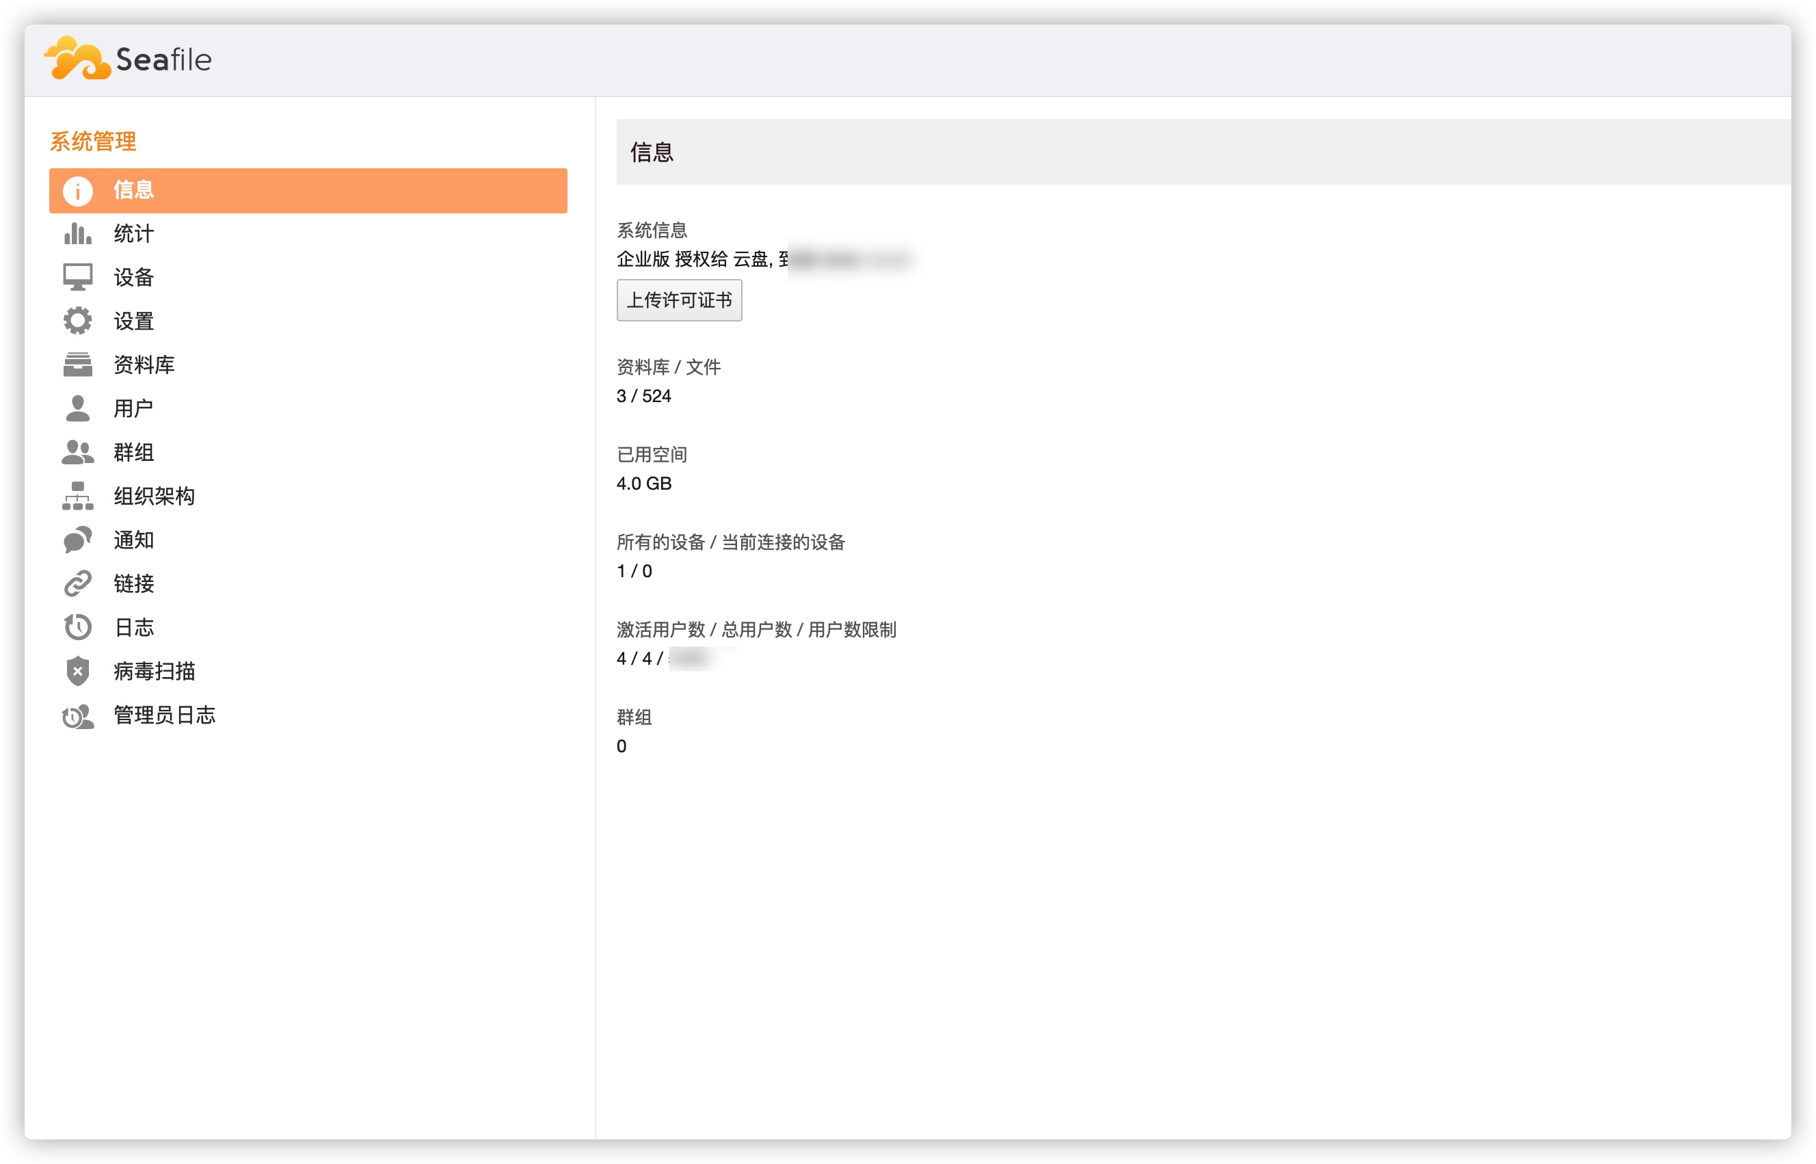Click the 群组 people icon
This screenshot has width=1816, height=1164.
[x=78, y=453]
